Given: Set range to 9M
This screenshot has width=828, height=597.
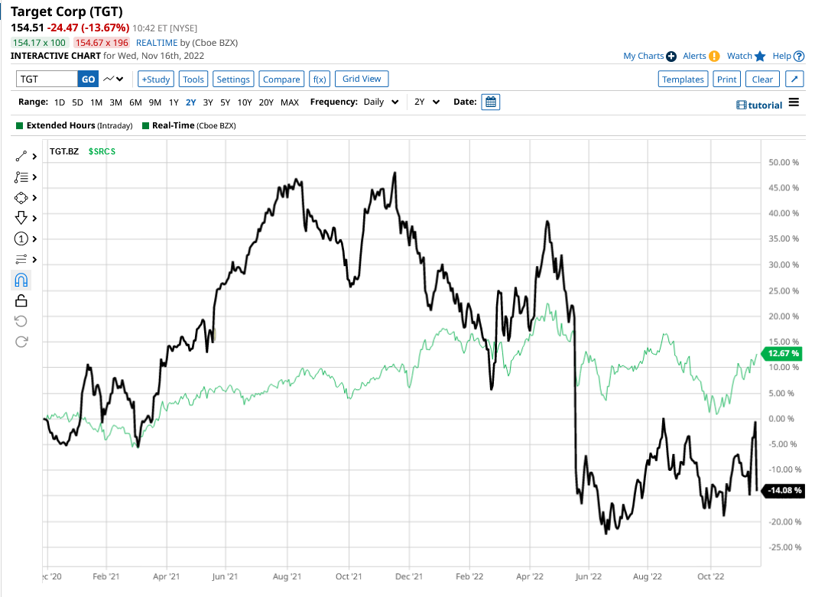Looking at the screenshot, I should coord(154,102).
